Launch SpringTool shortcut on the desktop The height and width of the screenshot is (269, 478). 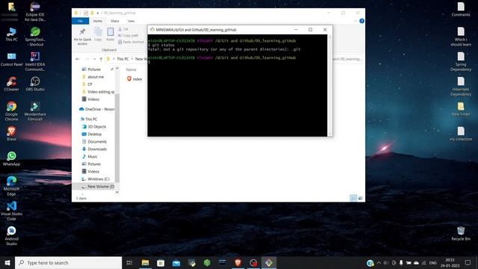coord(35,37)
